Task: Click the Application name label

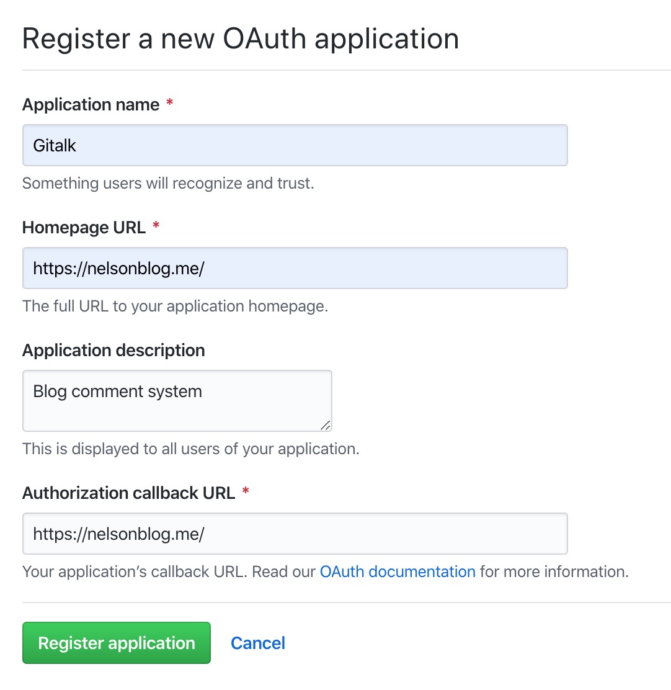Action: coord(91,105)
